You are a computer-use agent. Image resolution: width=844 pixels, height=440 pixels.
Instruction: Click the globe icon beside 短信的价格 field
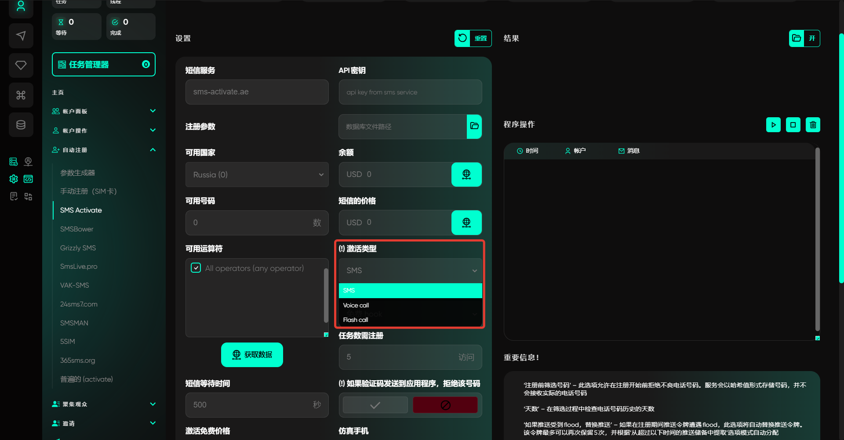click(x=466, y=223)
